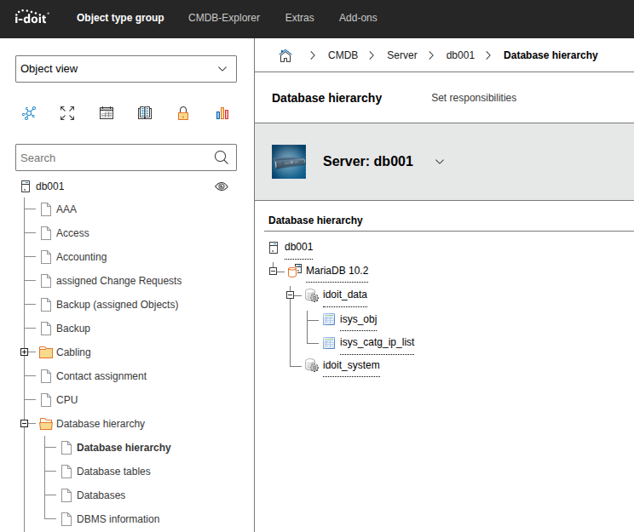Open the CMDB-Explorer menu
The width and height of the screenshot is (634, 532).
pos(224,18)
